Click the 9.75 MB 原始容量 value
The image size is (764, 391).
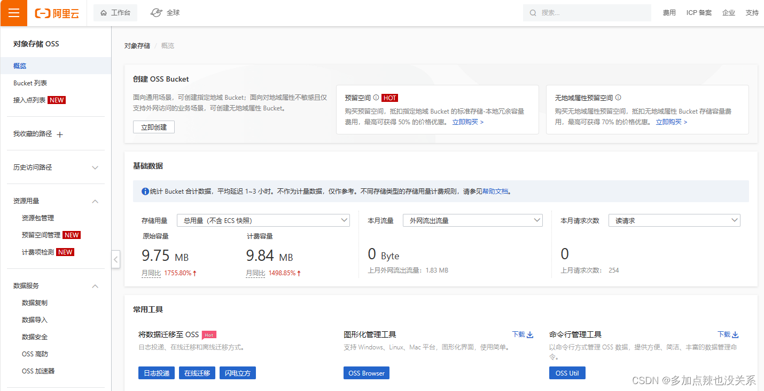165,256
